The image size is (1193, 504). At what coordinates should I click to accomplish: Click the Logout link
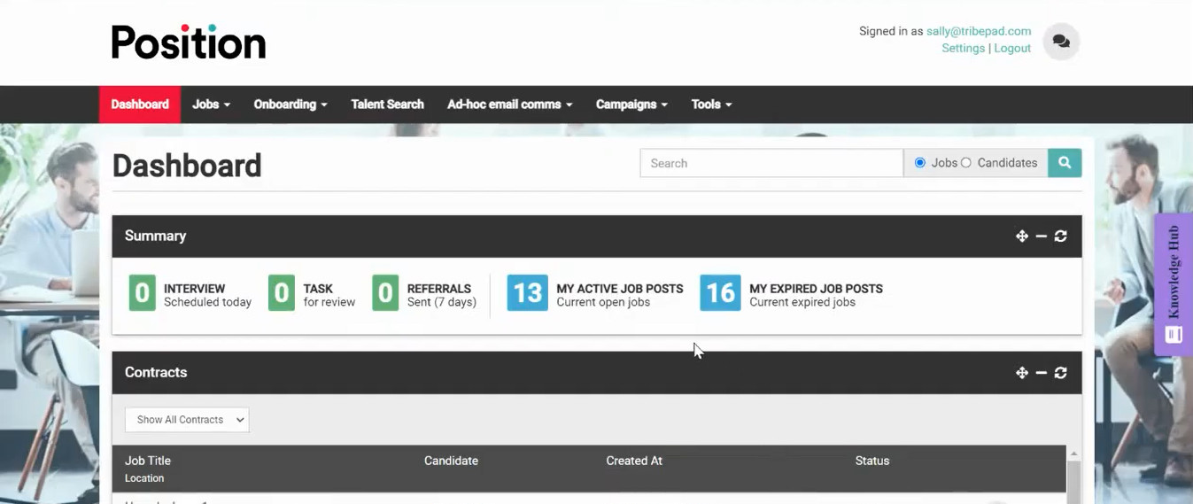1012,48
